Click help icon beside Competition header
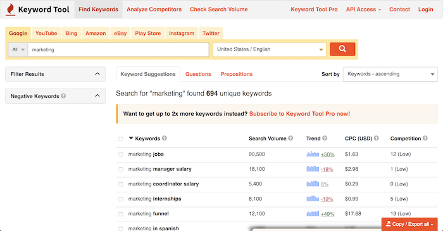The width and height of the screenshot is (443, 231). click(425, 138)
